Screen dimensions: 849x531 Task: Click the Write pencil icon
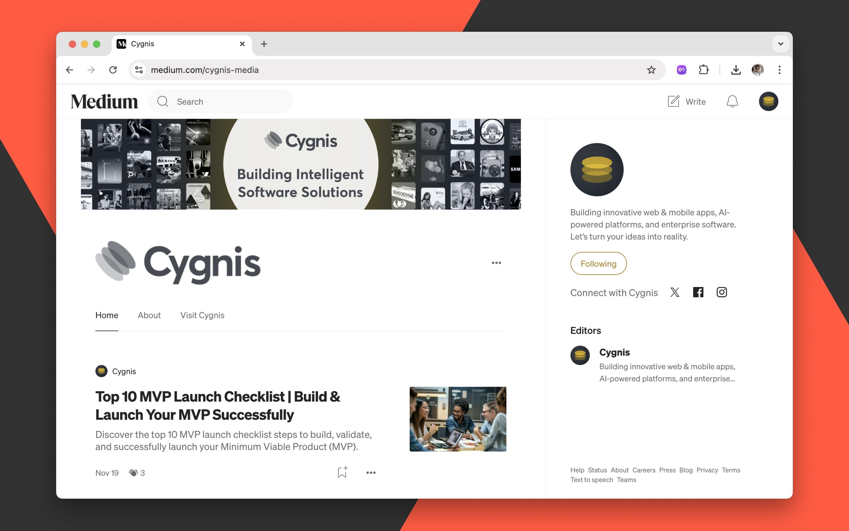click(x=674, y=101)
